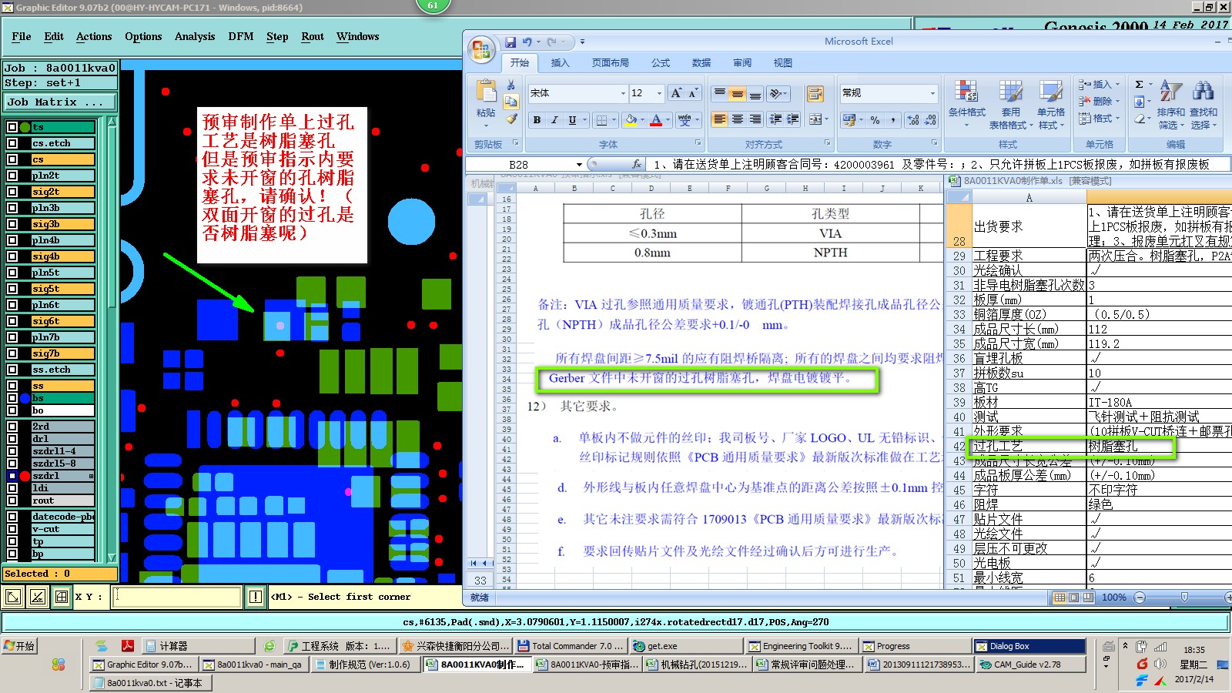Image resolution: width=1232 pixels, height=693 pixels.
Task: Click the fx insert function icon
Action: point(637,164)
